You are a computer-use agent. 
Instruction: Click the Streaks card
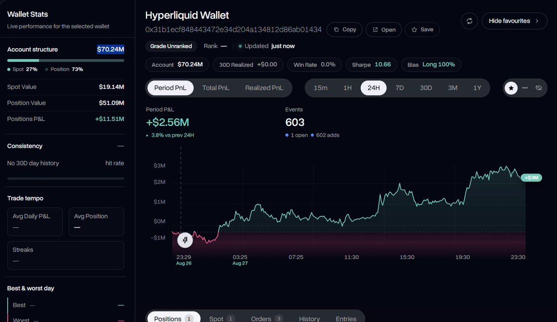point(65,255)
